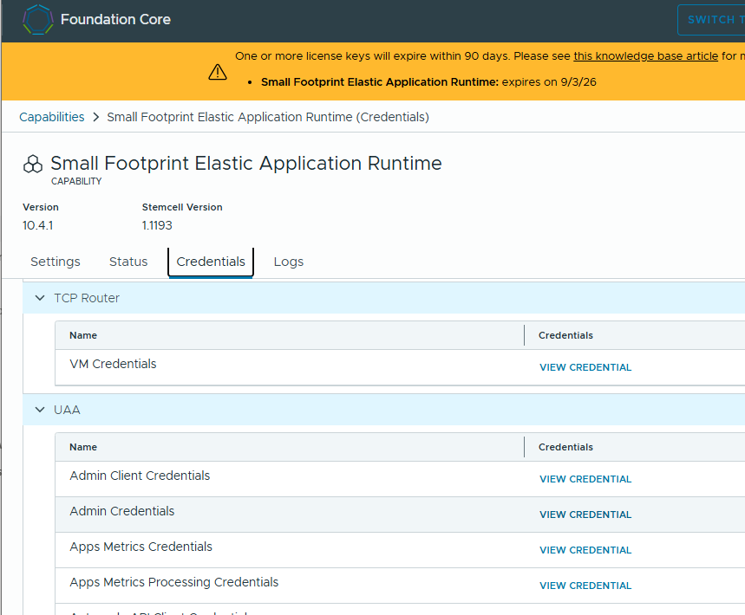The height and width of the screenshot is (615, 745).
Task: Click Name column header in UAA table
Action: click(x=83, y=447)
